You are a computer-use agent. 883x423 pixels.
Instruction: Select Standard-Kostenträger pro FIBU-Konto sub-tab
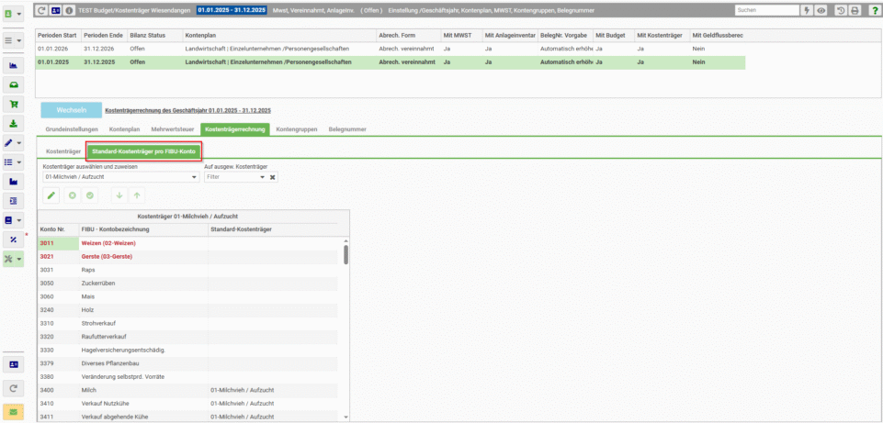pos(143,152)
